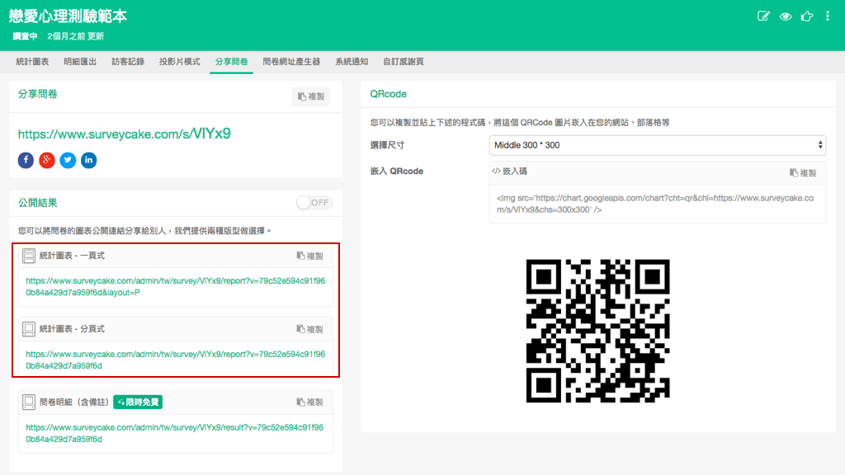Copy the 統計圖表 - 一頁式 link
This screenshot has height=475, width=845.
(310, 256)
